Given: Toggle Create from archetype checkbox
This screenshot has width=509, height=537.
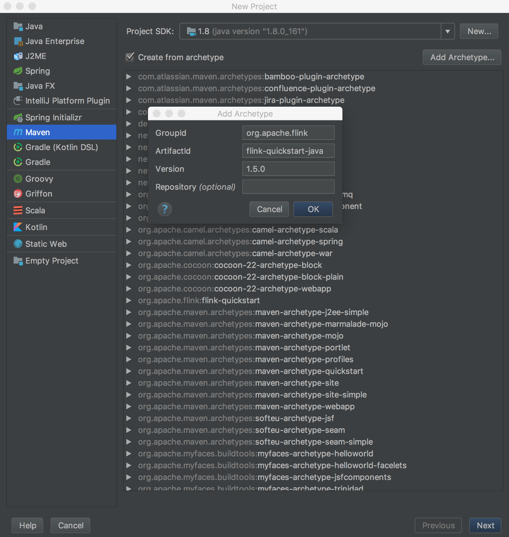Looking at the screenshot, I should coord(130,57).
